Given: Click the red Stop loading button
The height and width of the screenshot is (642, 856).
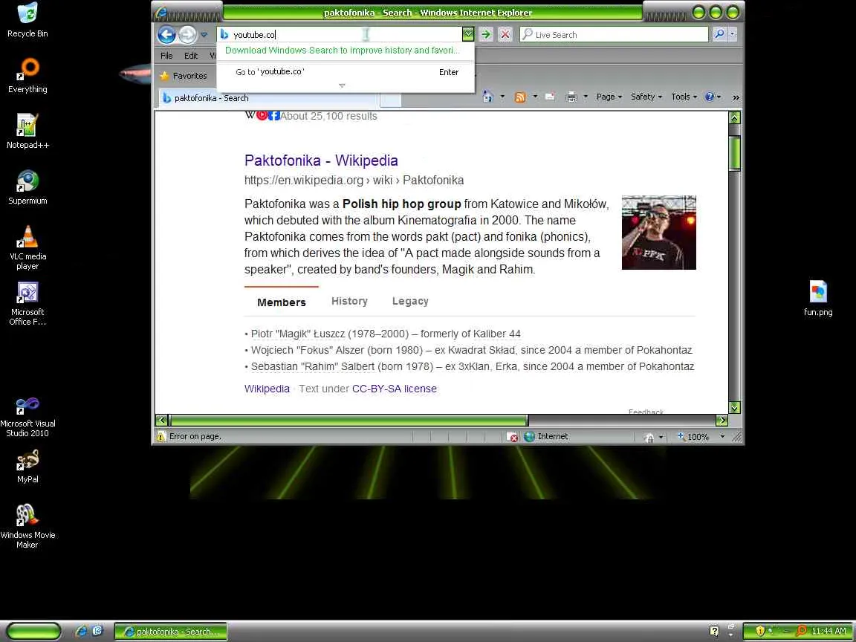Looking at the screenshot, I should pos(505,34).
